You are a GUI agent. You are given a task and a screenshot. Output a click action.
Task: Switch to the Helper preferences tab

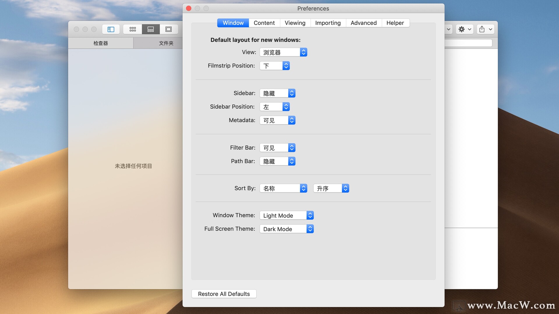pos(395,23)
